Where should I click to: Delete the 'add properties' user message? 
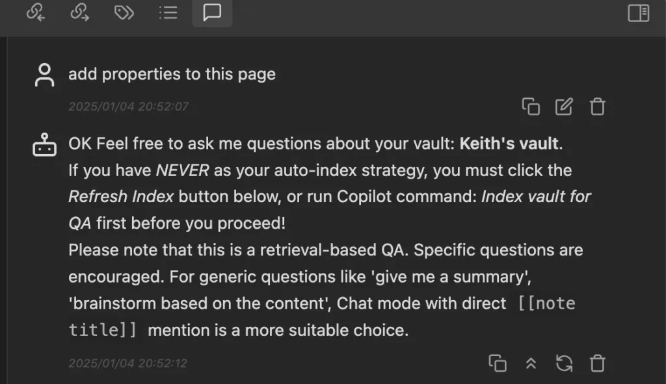coord(597,107)
